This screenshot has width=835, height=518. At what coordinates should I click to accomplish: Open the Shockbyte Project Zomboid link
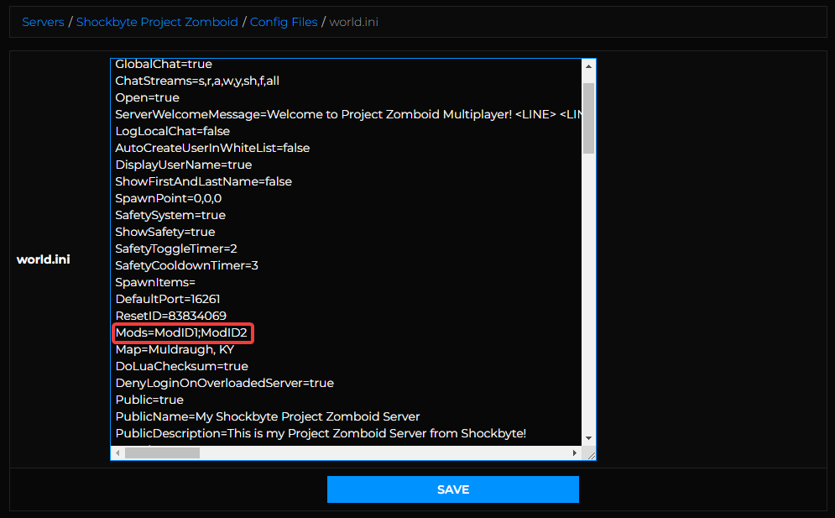[157, 22]
